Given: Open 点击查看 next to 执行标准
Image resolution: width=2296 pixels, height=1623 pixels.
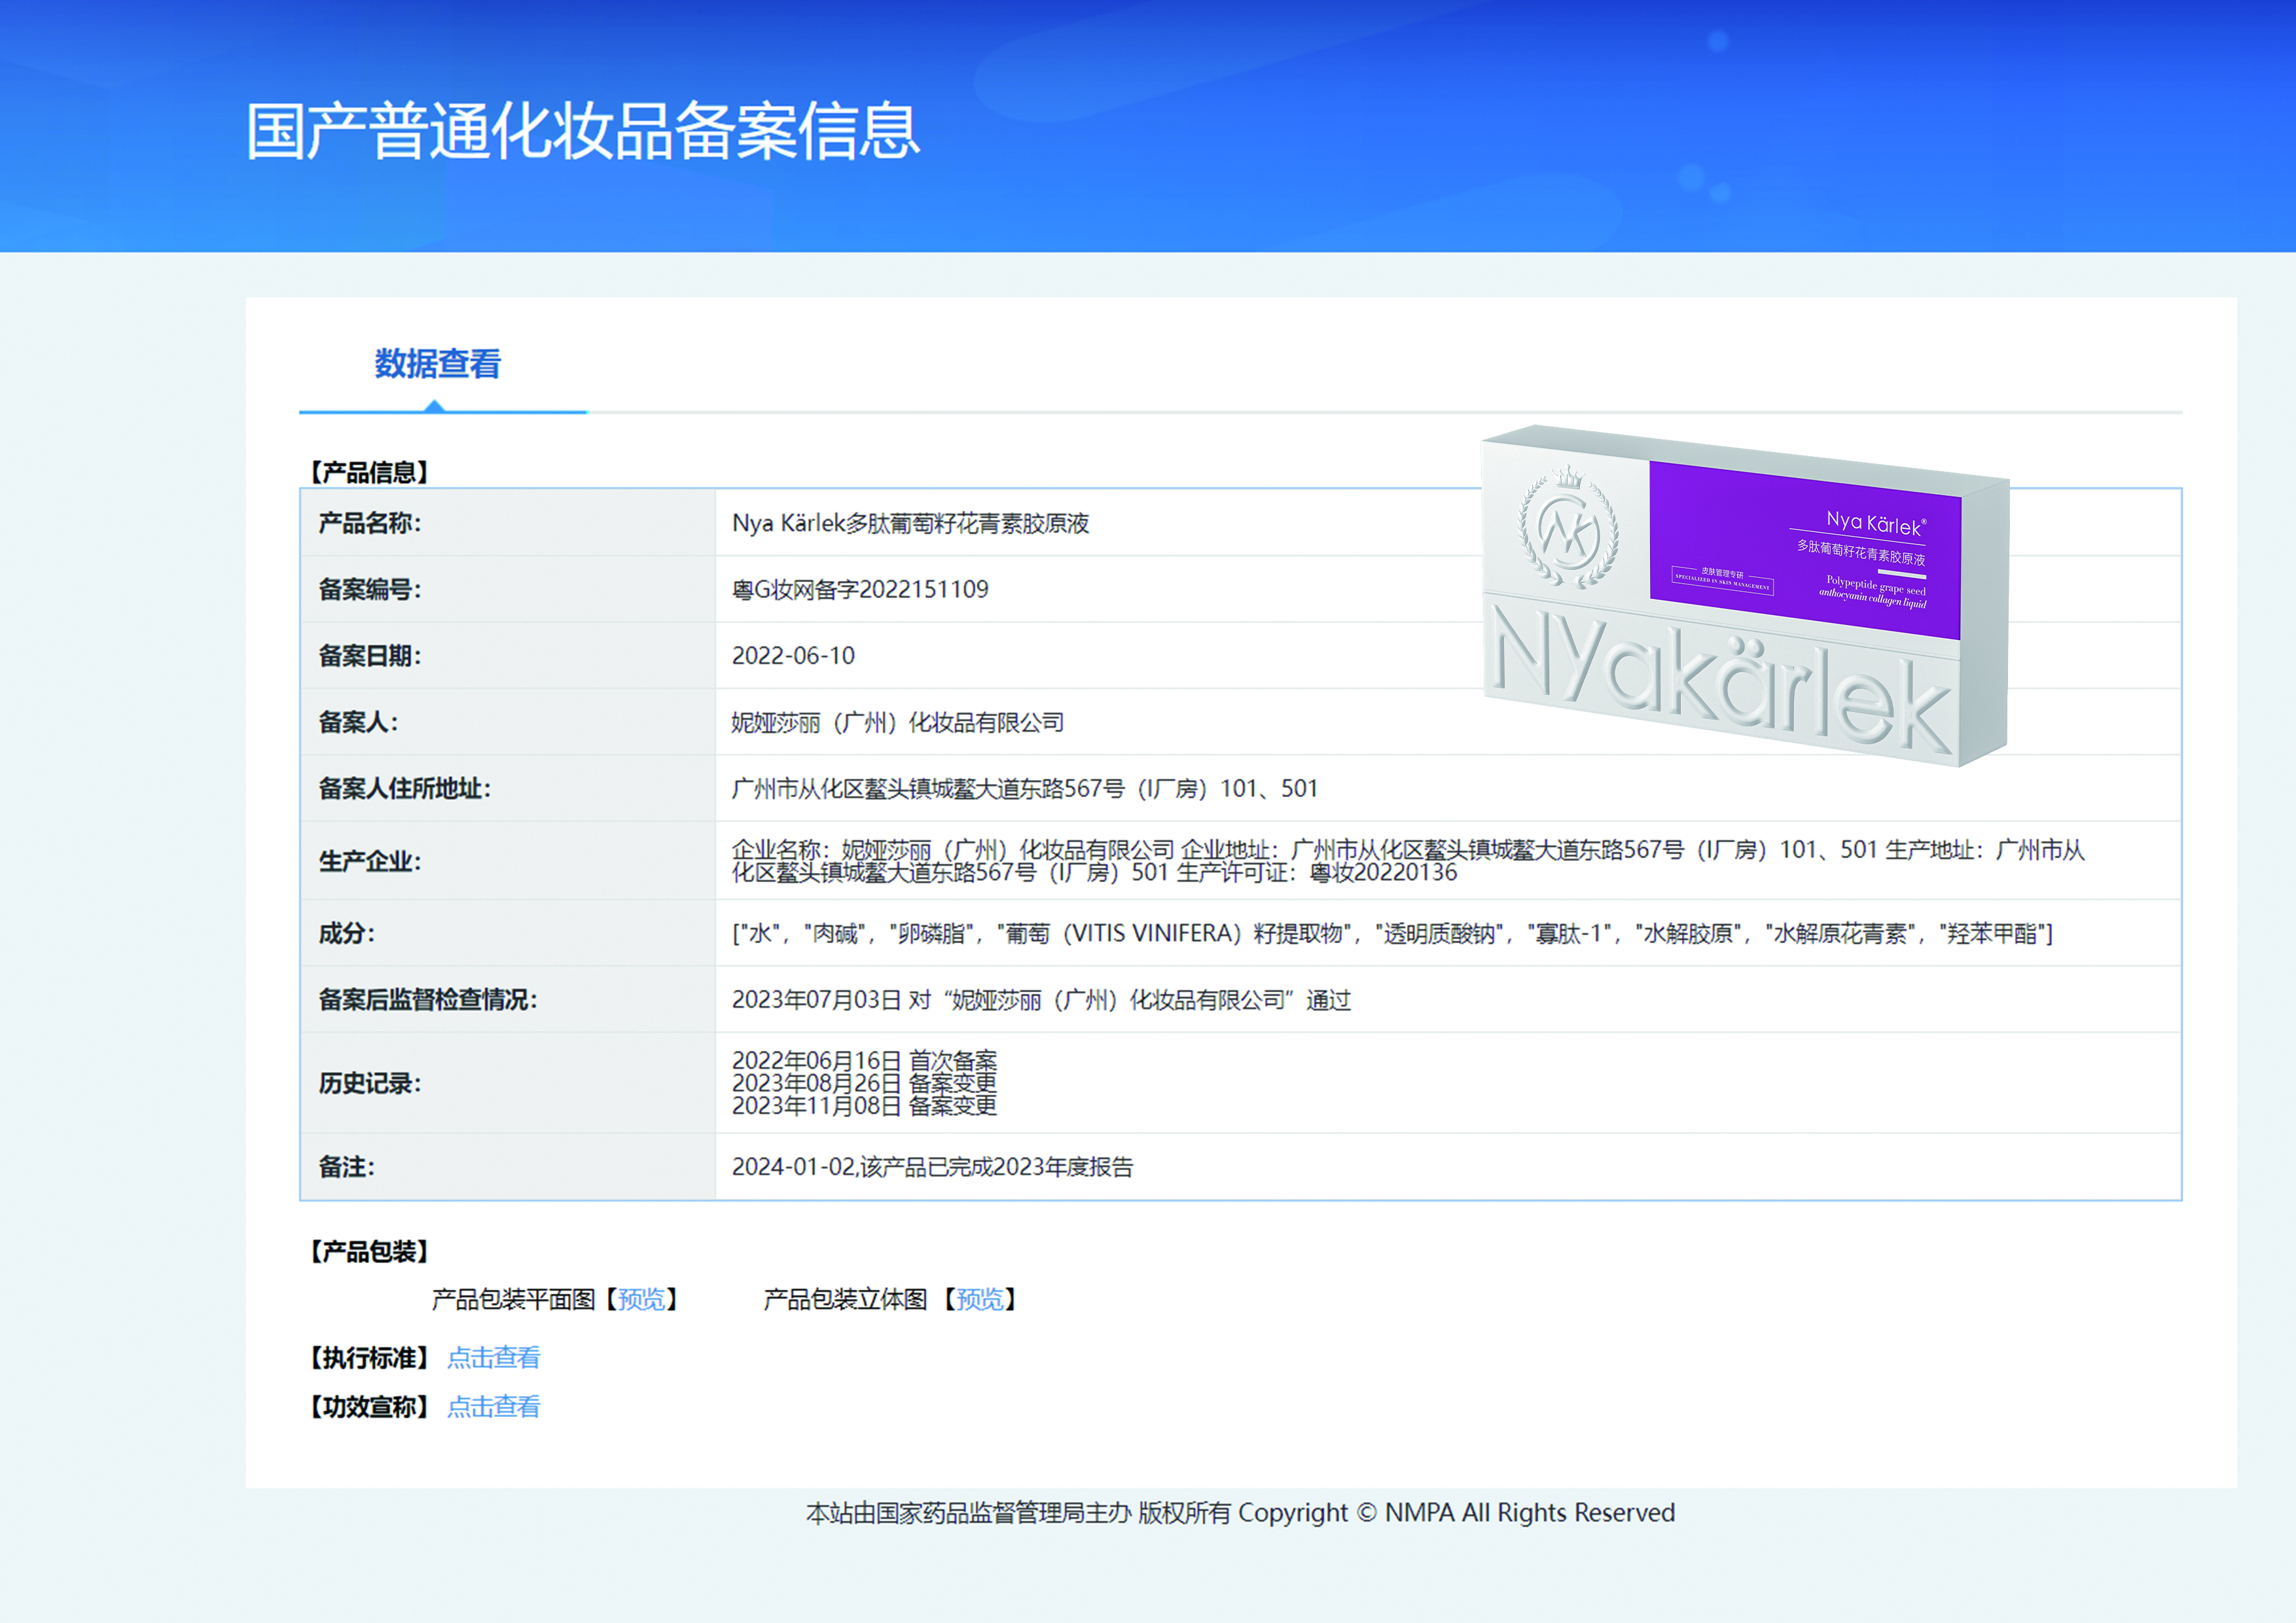Looking at the screenshot, I should coord(493,1358).
